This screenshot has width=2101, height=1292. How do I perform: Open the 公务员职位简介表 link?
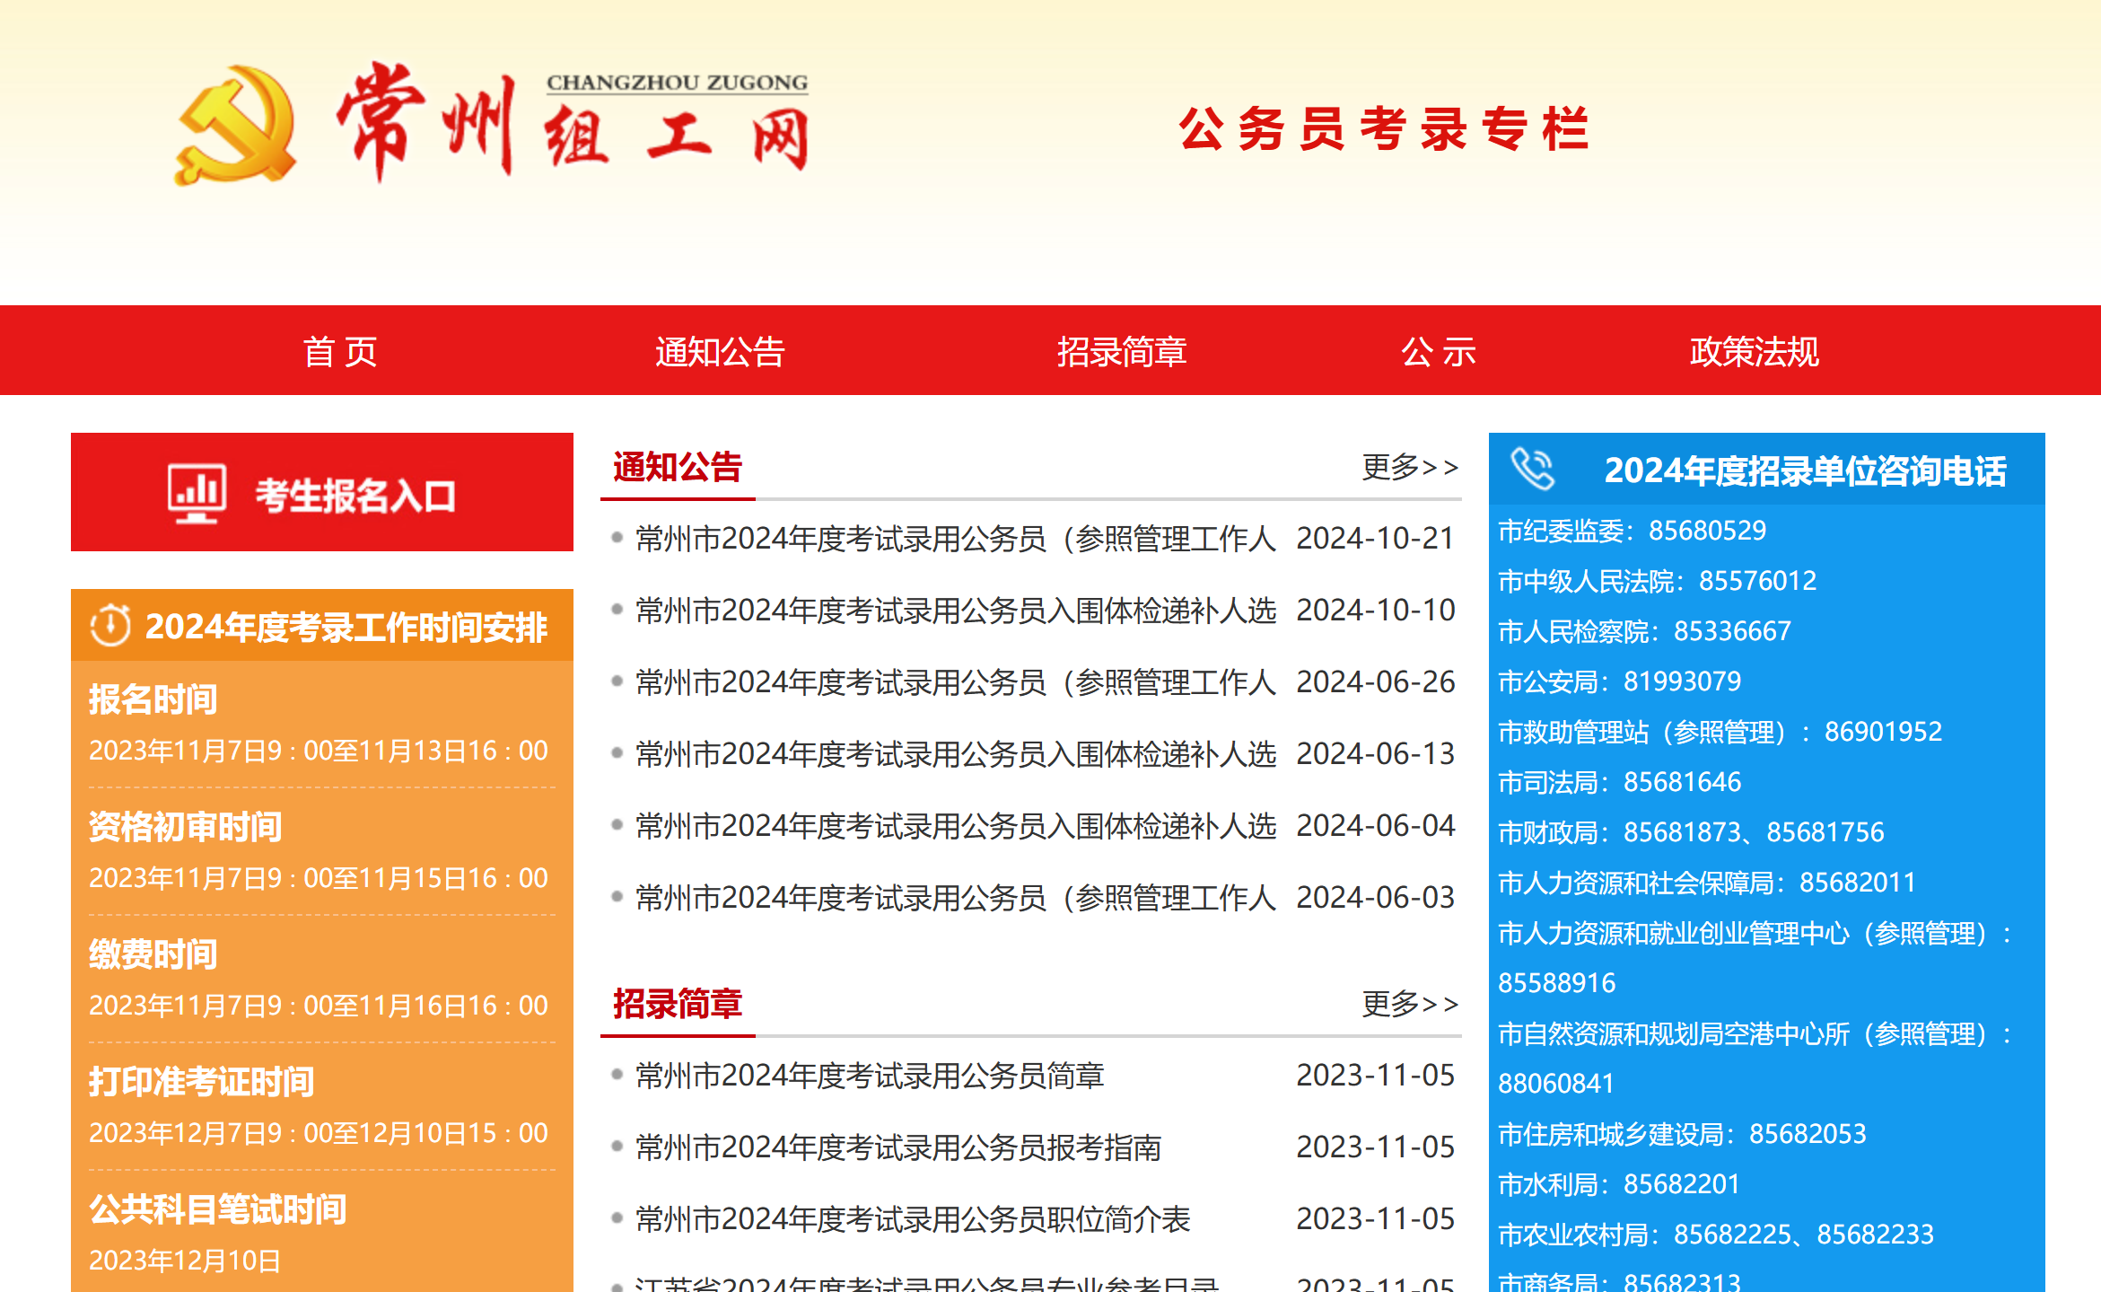click(912, 1219)
